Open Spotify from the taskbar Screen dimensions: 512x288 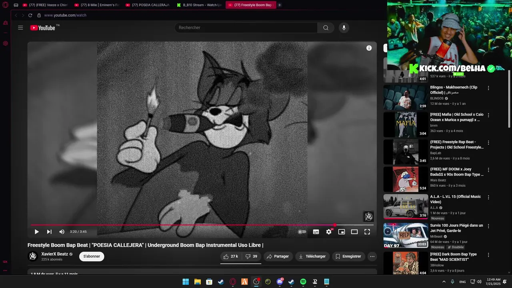tap(303, 282)
